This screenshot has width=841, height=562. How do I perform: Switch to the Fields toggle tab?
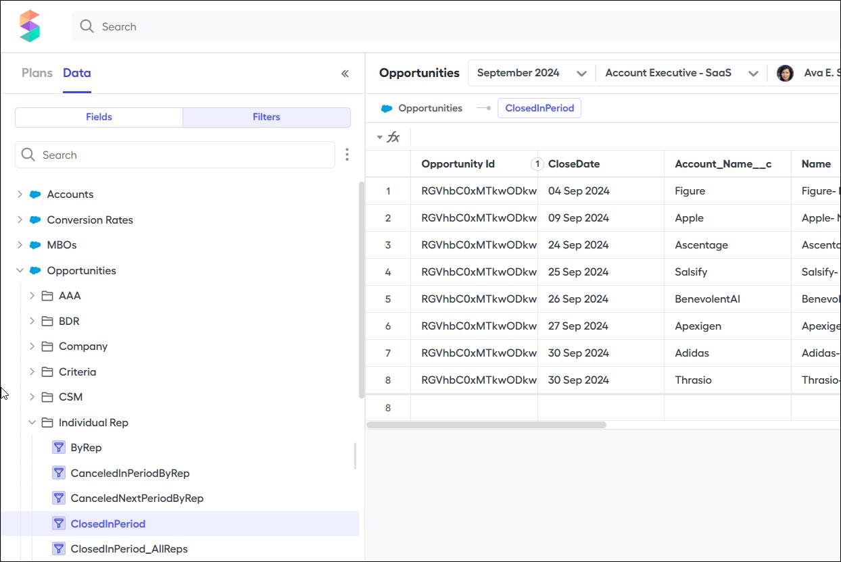click(x=99, y=117)
